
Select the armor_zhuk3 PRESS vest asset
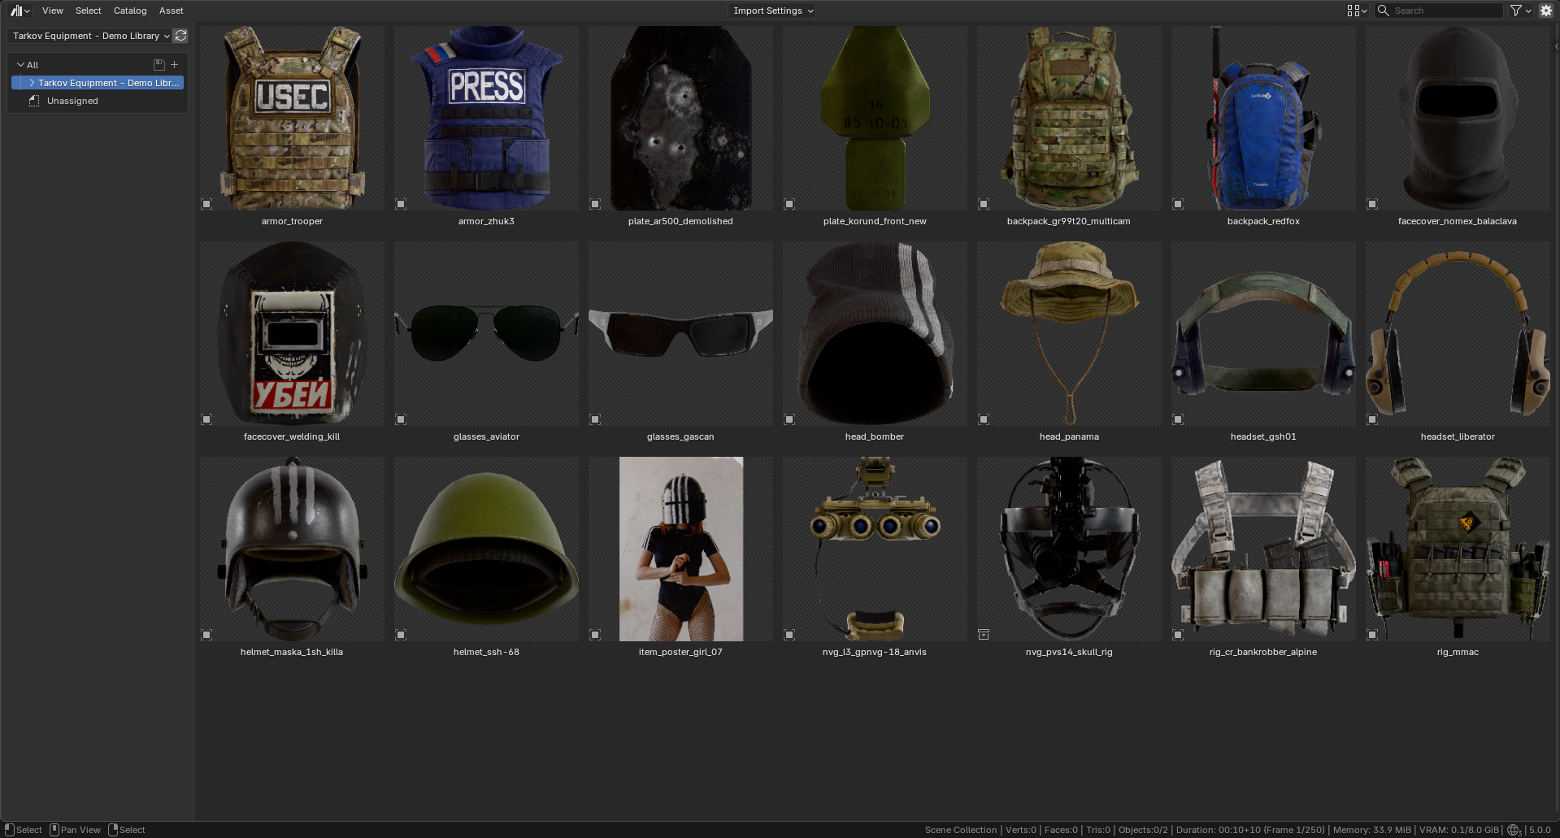tap(486, 119)
